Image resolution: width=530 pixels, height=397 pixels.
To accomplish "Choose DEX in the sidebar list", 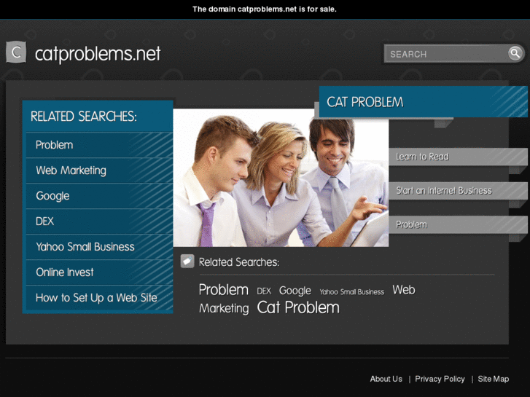I will (99, 221).
